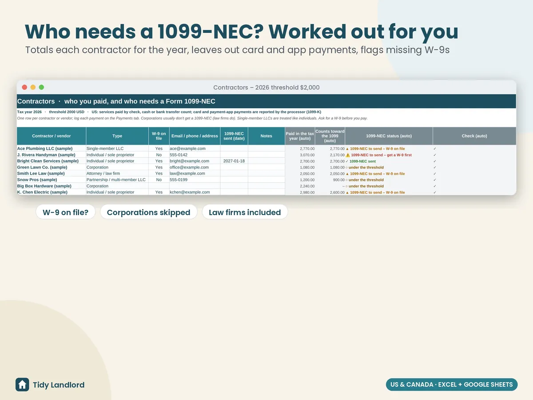Click the "900.00" counts-toward cell for Snow Pros
This screenshot has height=400, width=533.
coord(330,180)
